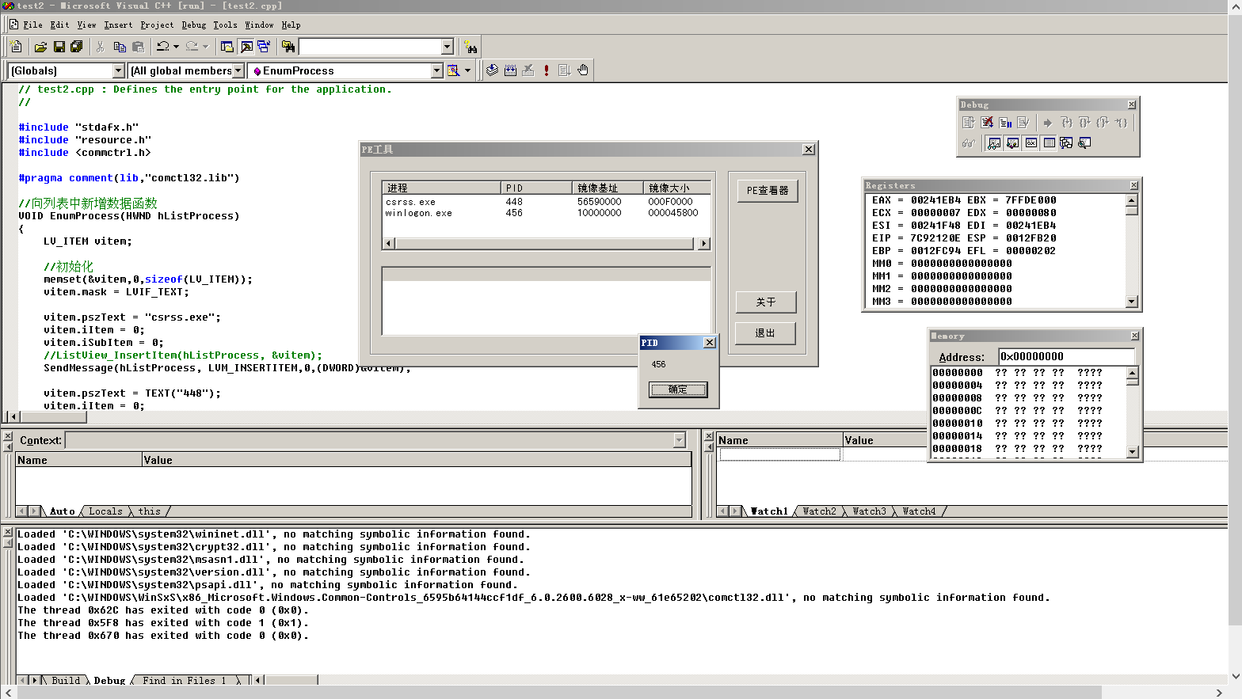Image resolution: width=1242 pixels, height=699 pixels.
Task: Open the Debug menu
Action: point(193,25)
